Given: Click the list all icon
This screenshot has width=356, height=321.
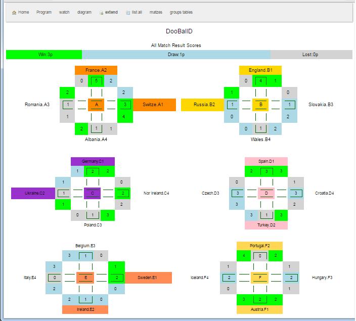Looking at the screenshot, I should pyautogui.click(x=128, y=13).
